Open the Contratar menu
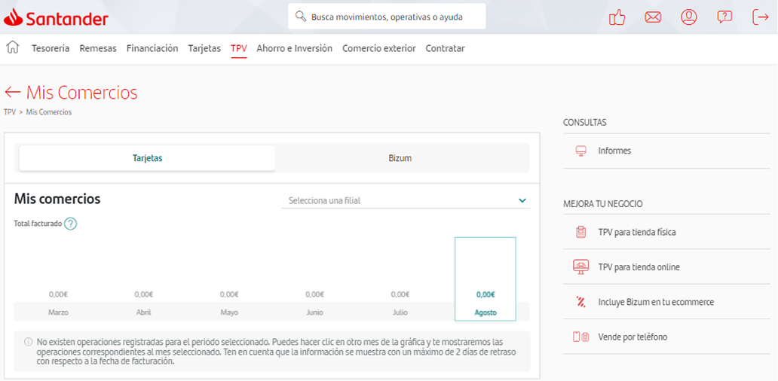 point(445,48)
